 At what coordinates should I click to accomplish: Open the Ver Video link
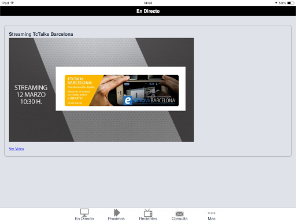click(16, 149)
